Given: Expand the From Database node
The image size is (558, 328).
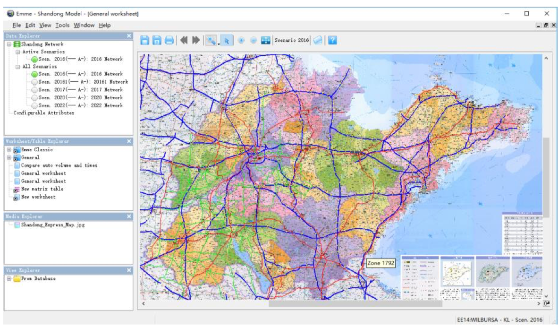Looking at the screenshot, I should pyautogui.click(x=9, y=278).
